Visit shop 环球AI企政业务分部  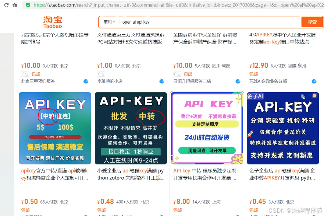[x=268, y=81]
